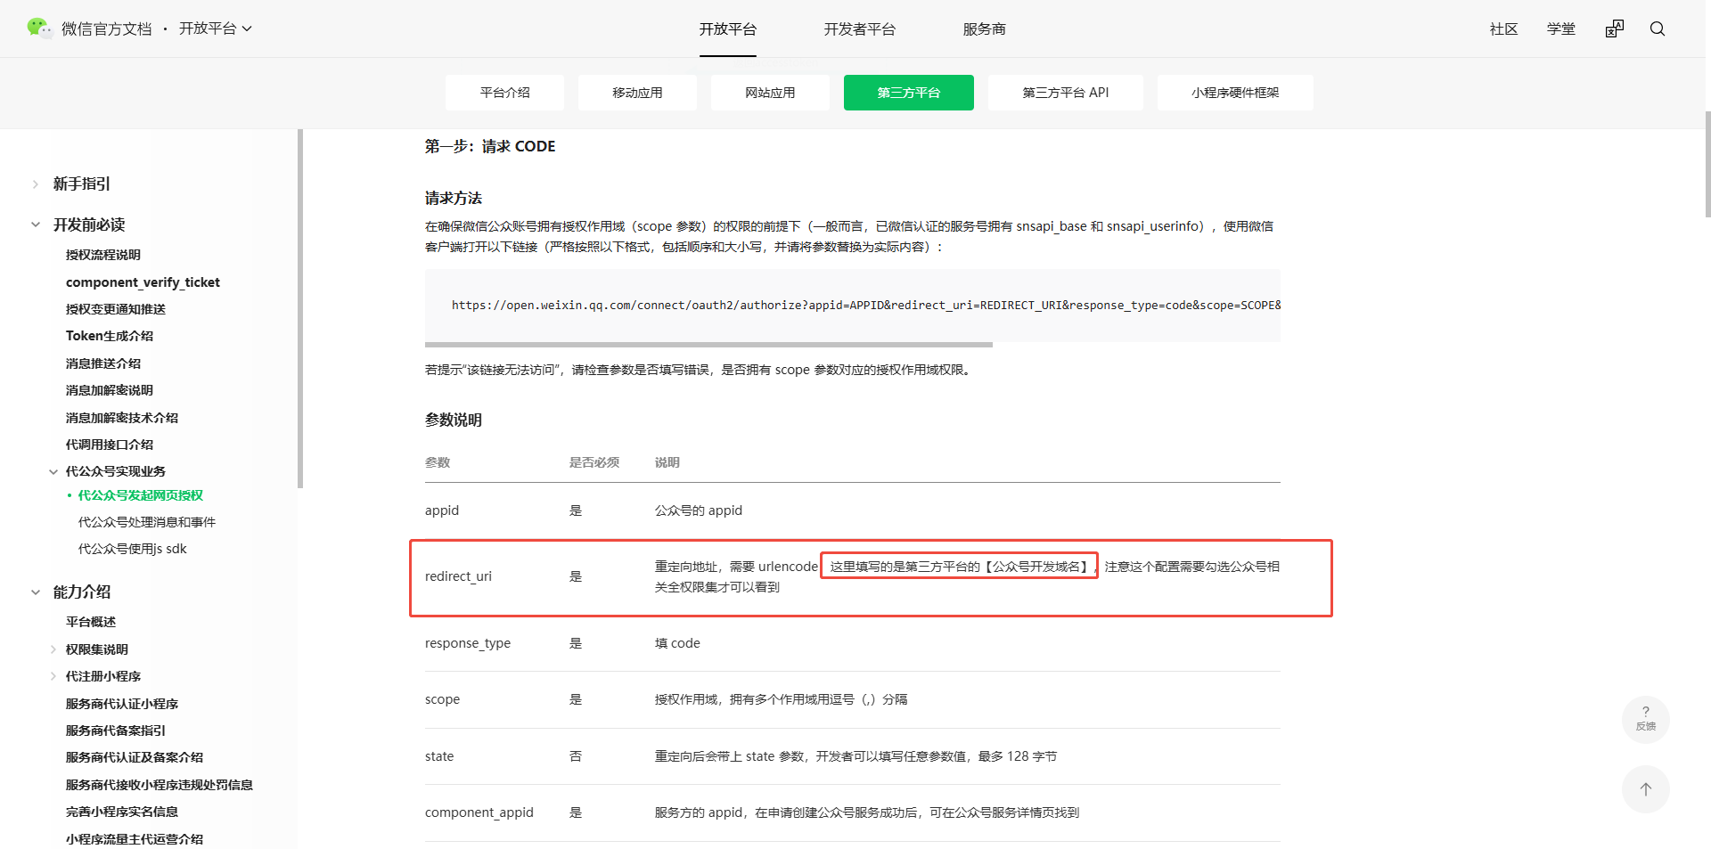The image size is (1711, 849).
Task: Open 消息加解密技术介绍 in the sidebar
Action: [x=122, y=418]
